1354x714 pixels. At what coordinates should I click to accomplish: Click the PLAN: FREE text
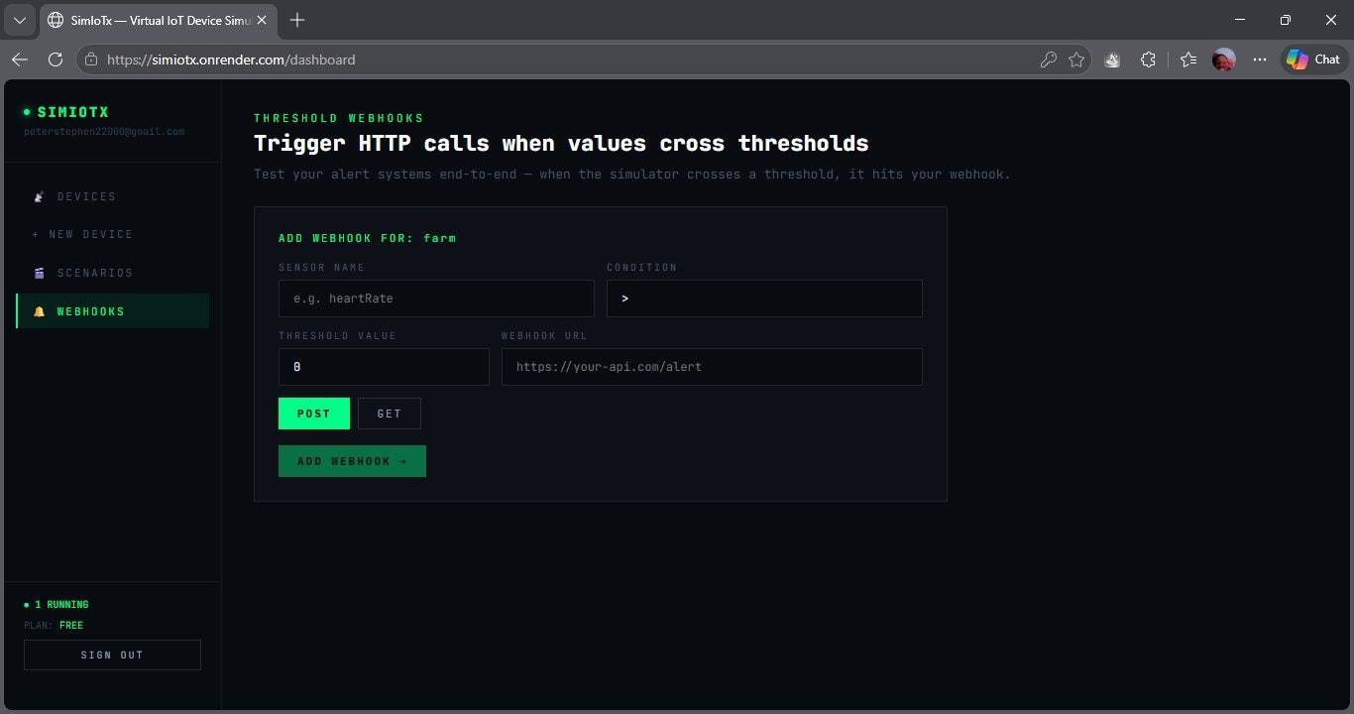click(54, 626)
